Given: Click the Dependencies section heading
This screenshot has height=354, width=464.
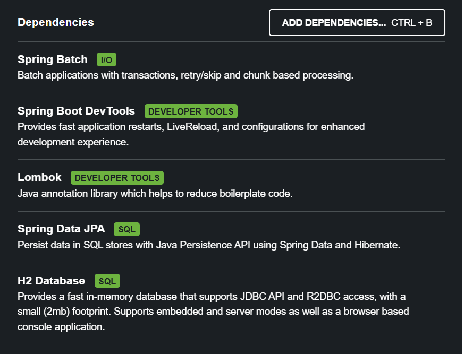Looking at the screenshot, I should pos(56,22).
